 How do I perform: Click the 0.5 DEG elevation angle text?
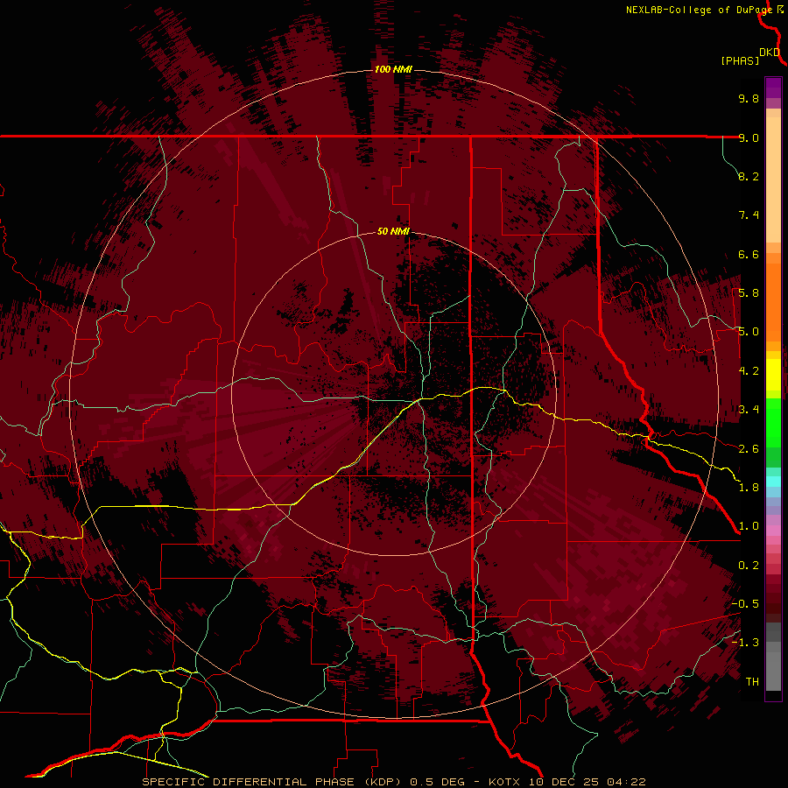click(440, 782)
